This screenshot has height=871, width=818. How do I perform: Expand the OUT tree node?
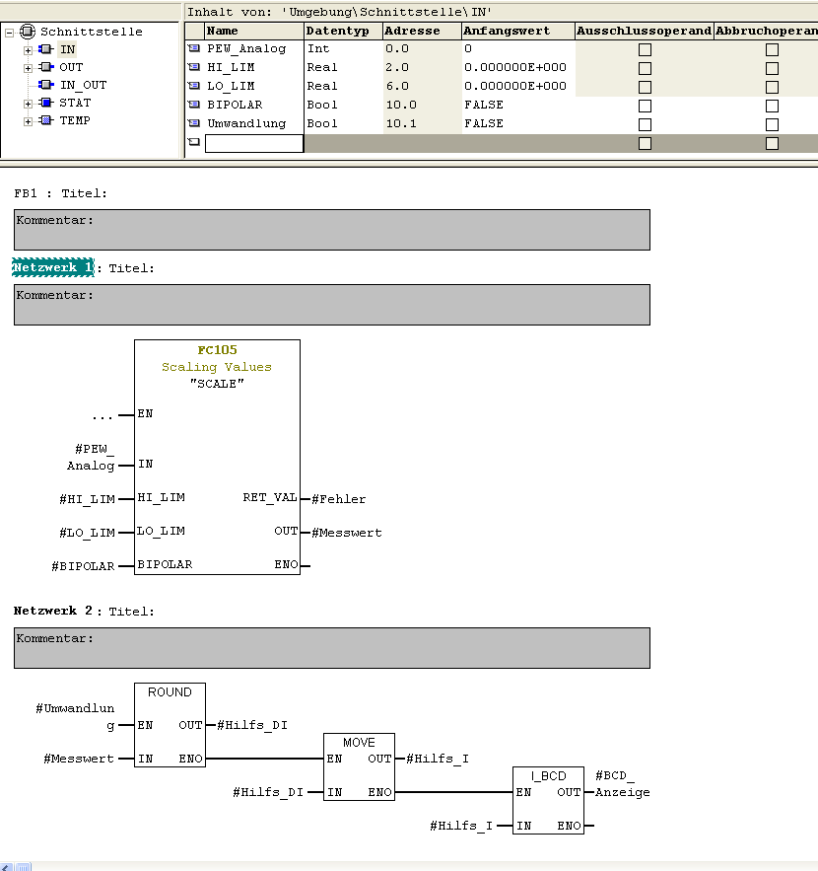(x=28, y=68)
